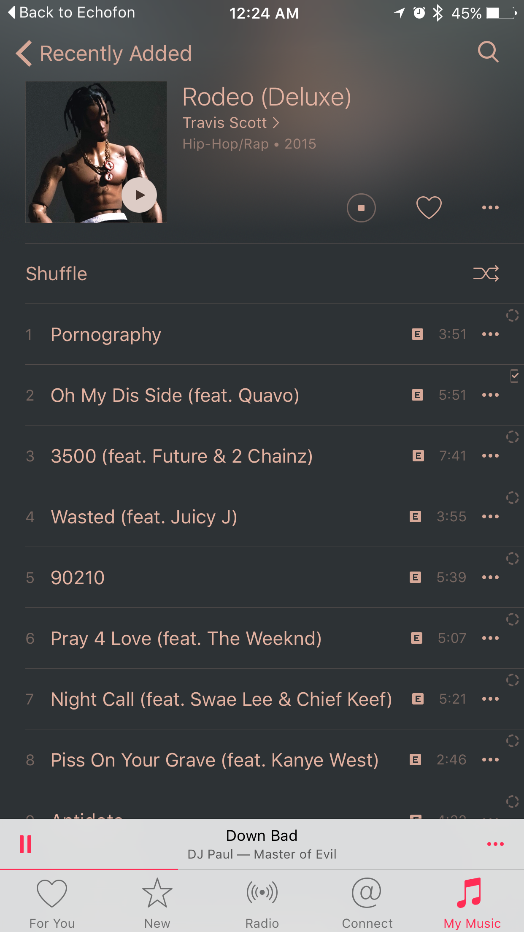Viewport: 524px width, 932px height.
Task: Tap the shuffle arrows icon
Action: coord(486,274)
